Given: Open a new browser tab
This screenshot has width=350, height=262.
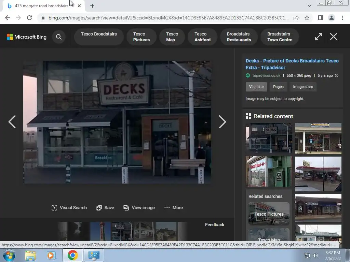Looking at the screenshot, I should (x=92, y=6).
